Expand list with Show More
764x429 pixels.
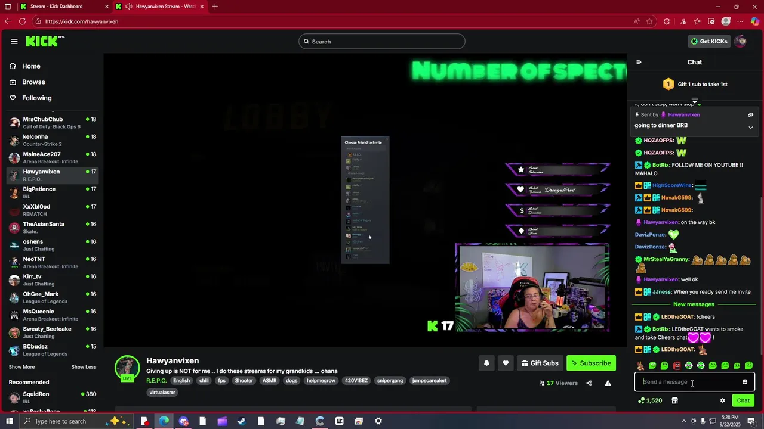tap(21, 367)
